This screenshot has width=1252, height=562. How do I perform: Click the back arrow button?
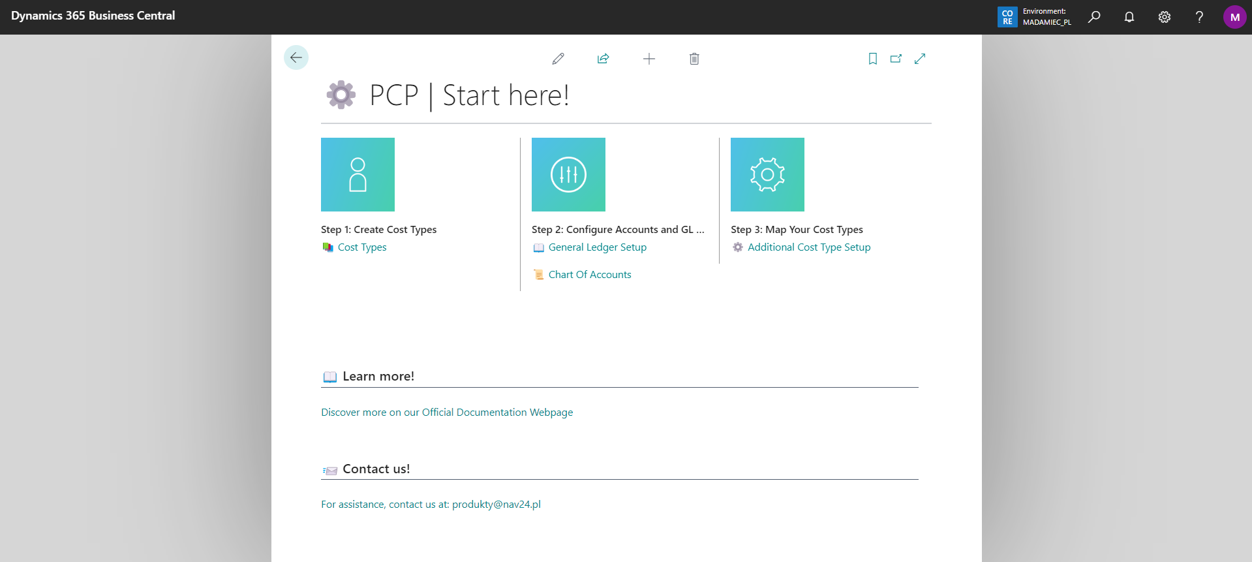[296, 57]
